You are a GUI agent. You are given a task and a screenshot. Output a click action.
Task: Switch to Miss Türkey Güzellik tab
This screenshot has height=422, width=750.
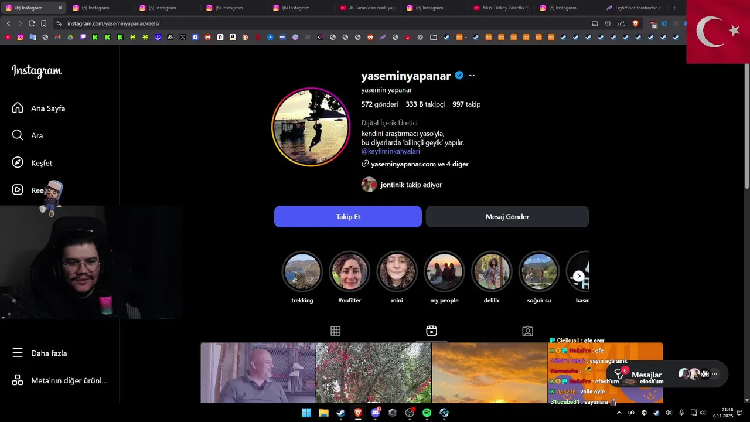[502, 8]
